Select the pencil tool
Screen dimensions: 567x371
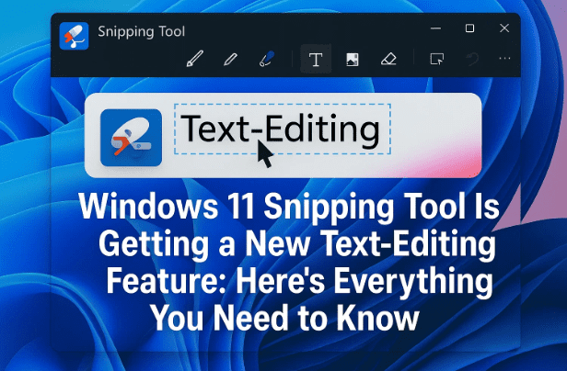point(230,59)
